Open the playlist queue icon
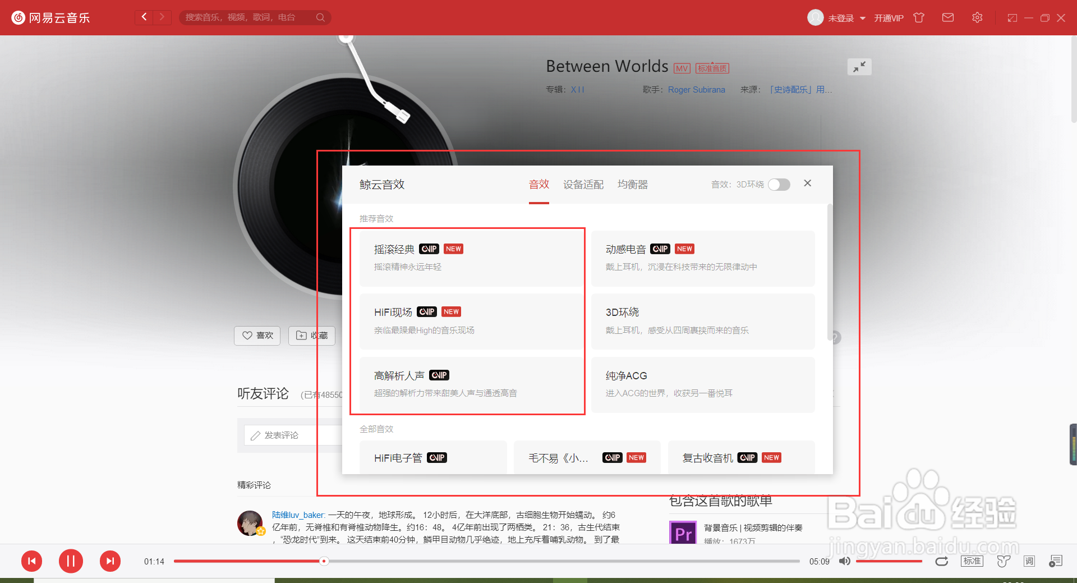The image size is (1077, 583). (x=1056, y=561)
